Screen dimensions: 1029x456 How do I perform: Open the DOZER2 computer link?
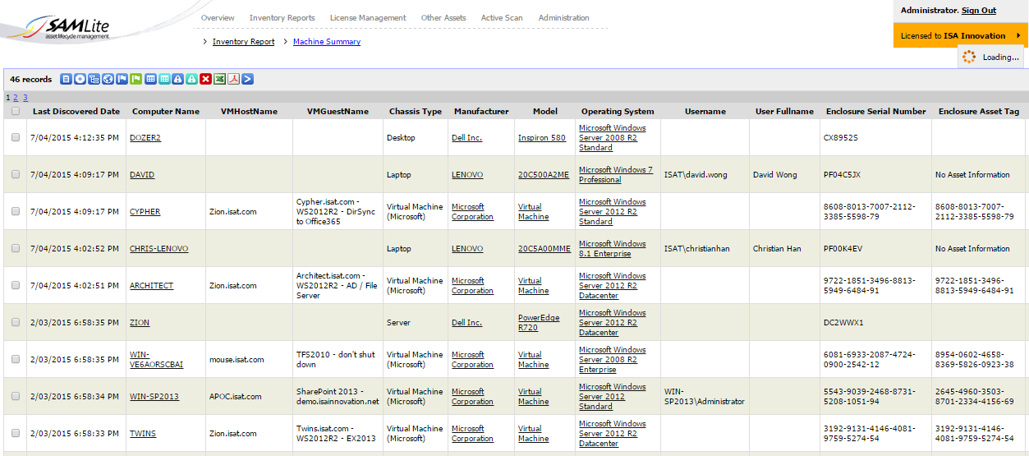pos(145,138)
